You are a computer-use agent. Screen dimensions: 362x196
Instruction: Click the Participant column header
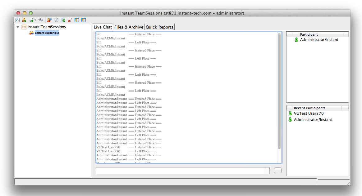[x=309, y=34]
